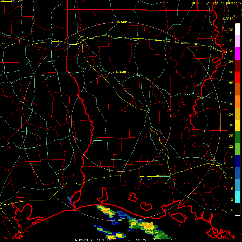Click legend value 54
The image size is (242, 242).
point(231,61)
